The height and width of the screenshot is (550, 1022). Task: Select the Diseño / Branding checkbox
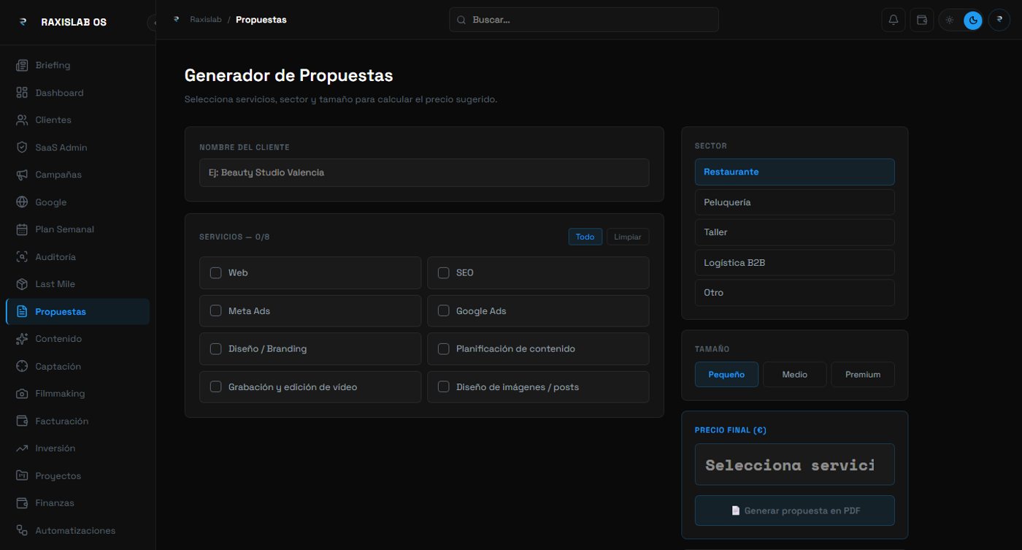216,348
